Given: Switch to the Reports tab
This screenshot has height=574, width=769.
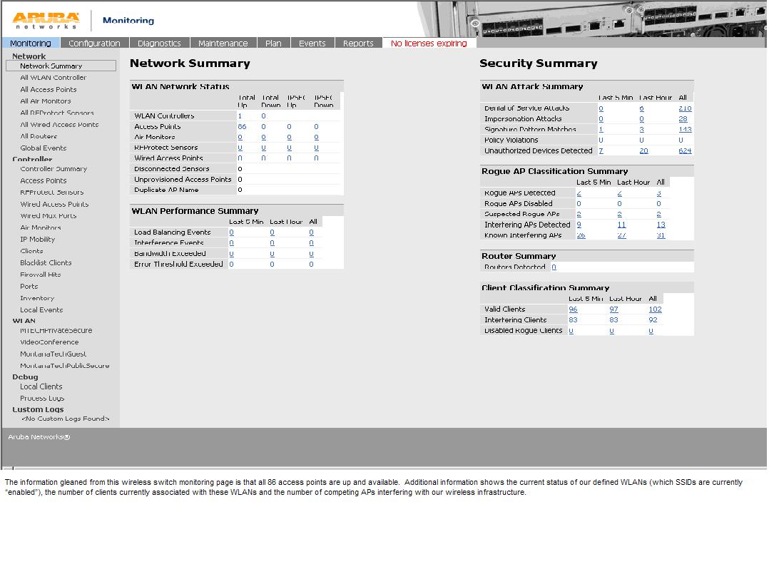Looking at the screenshot, I should tap(359, 43).
